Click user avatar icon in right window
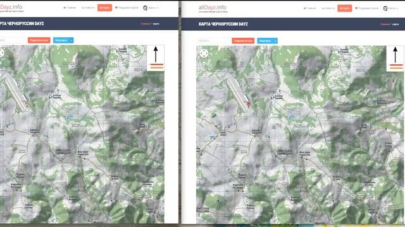 (x=385, y=8)
